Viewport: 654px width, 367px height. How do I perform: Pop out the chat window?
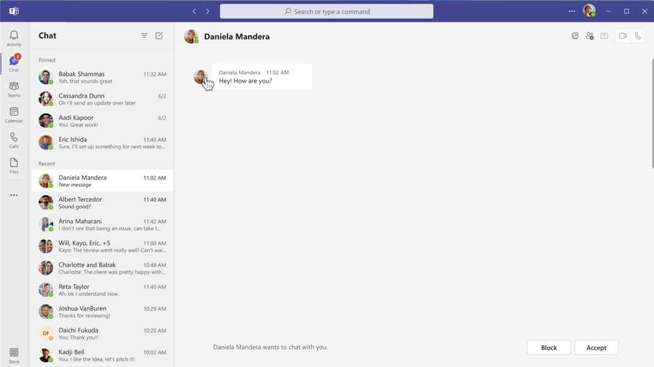575,36
